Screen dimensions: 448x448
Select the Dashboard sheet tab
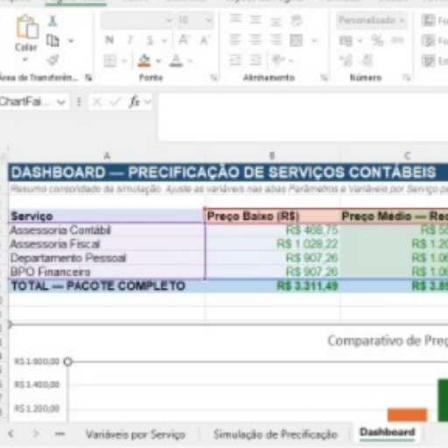387,432
